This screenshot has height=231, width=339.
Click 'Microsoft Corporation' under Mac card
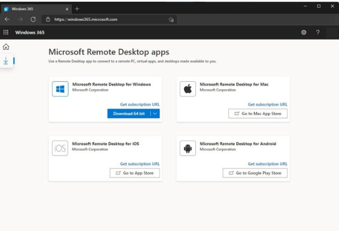pyautogui.click(x=217, y=90)
